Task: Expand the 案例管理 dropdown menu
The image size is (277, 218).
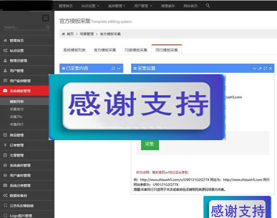Action: 117,6
